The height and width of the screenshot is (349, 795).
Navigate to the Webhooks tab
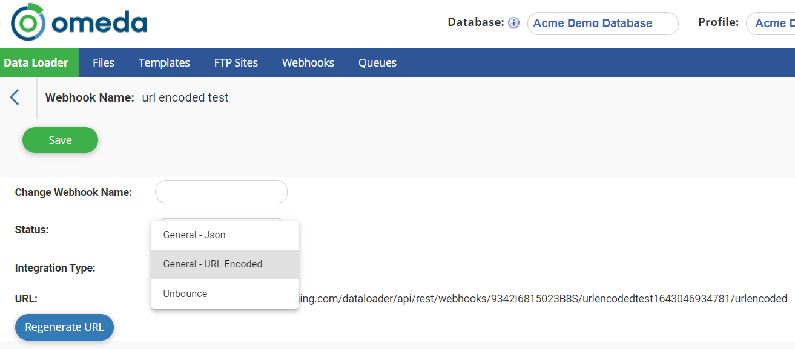(x=308, y=63)
